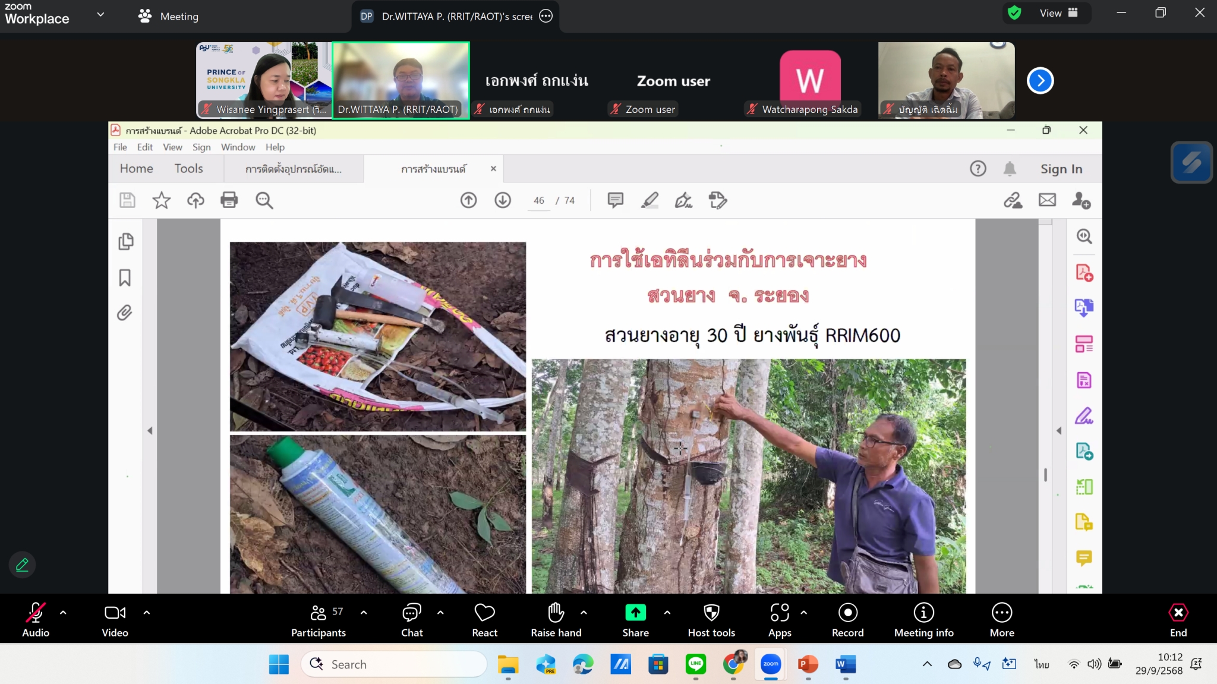This screenshot has height=684, width=1217.
Task: Open Host tools shield icon
Action: tap(711, 613)
